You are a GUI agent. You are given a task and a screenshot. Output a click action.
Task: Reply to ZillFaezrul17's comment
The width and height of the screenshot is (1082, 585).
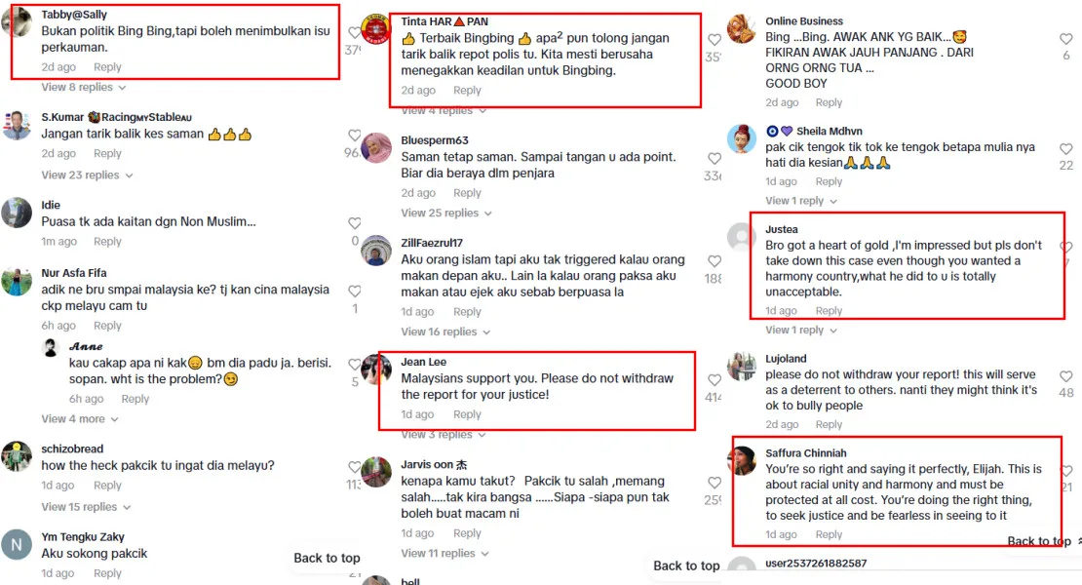pyautogui.click(x=467, y=312)
